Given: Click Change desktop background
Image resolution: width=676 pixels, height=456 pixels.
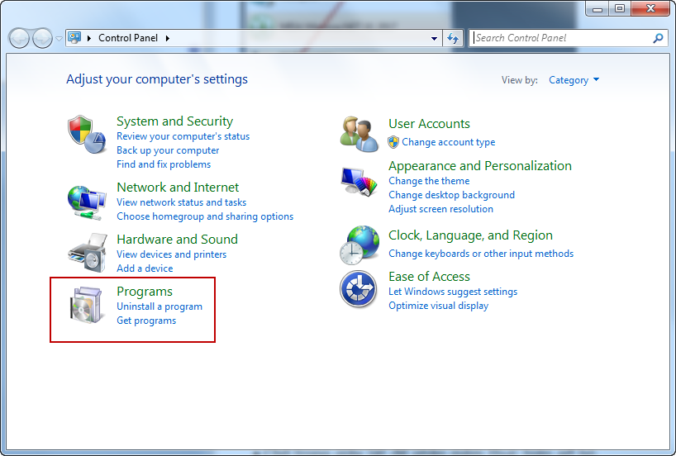Looking at the screenshot, I should click(451, 195).
